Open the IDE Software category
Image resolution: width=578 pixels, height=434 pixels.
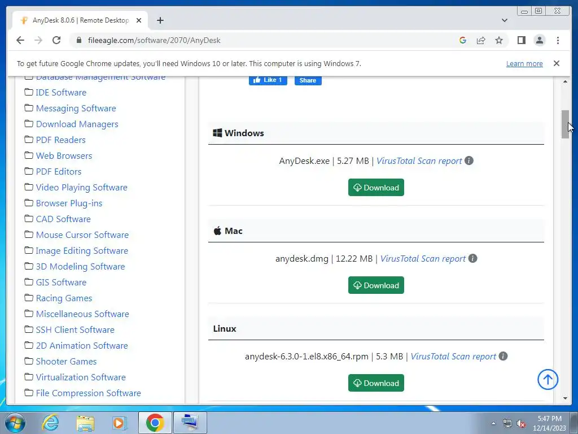click(61, 93)
